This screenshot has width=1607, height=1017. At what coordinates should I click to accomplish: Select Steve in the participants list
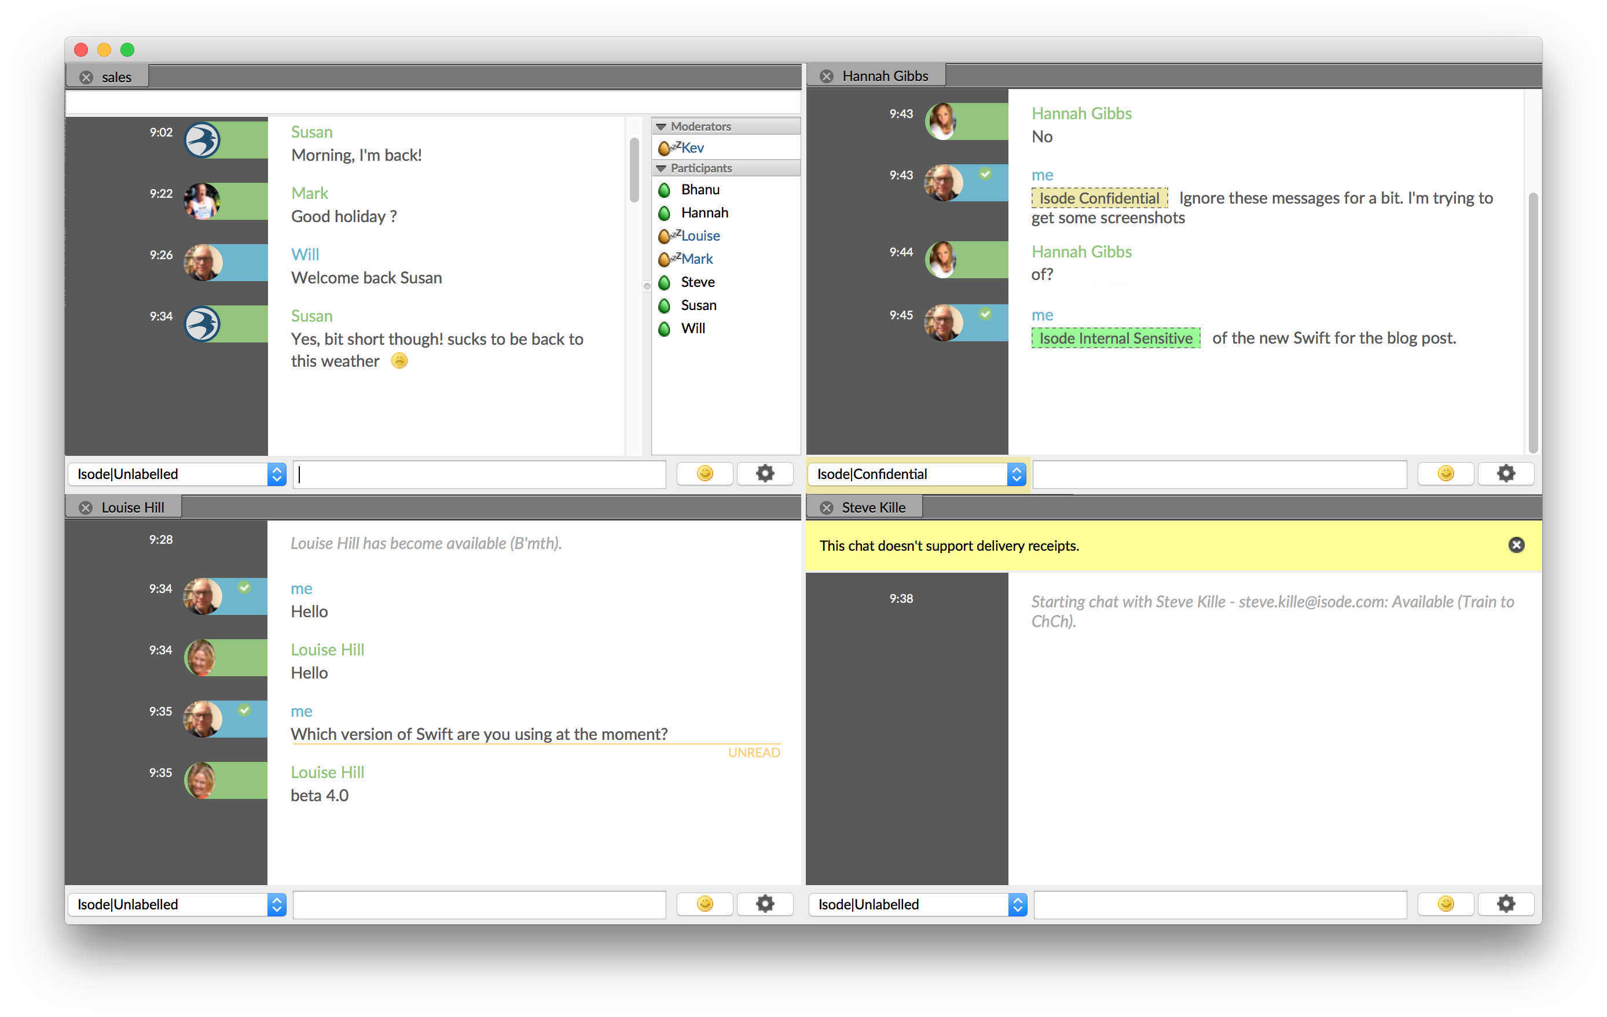726,282
